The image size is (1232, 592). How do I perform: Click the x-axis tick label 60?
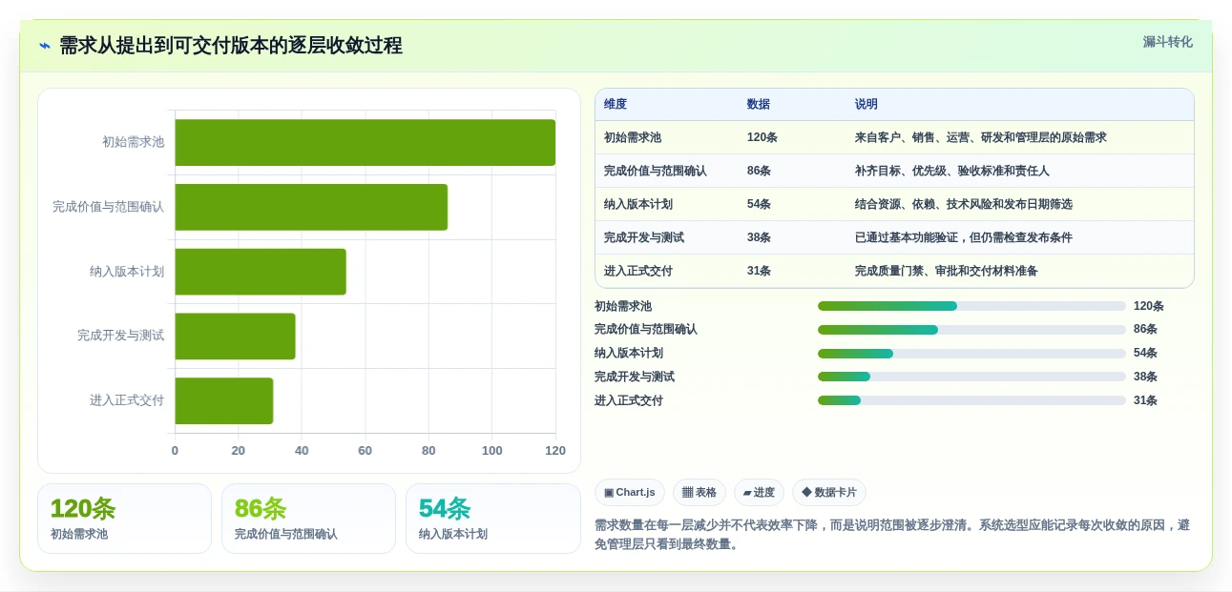coord(365,451)
